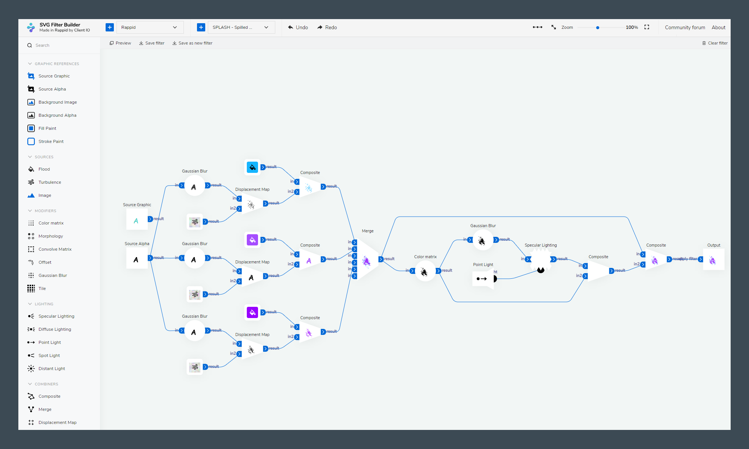This screenshot has width=749, height=449.
Task: Select the Distant Light icon
Action: [31, 369]
